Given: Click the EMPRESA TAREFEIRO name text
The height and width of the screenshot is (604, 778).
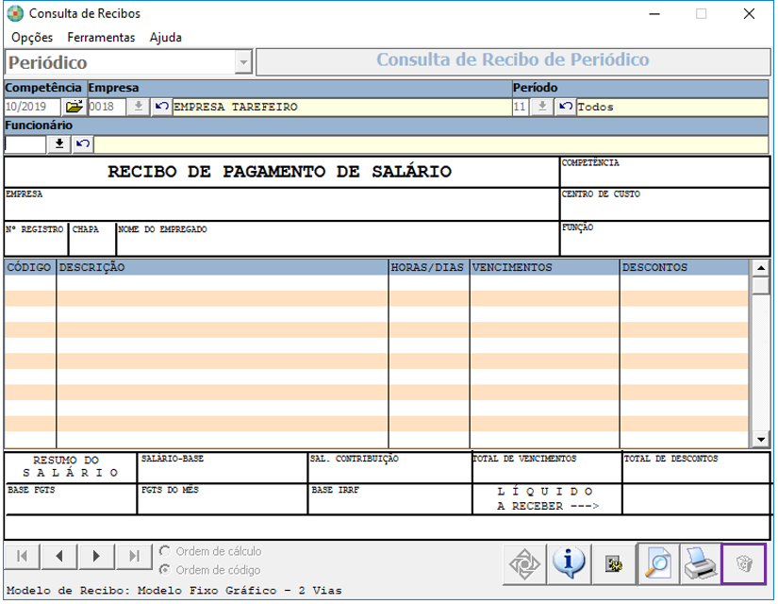Looking at the screenshot, I should point(236,107).
